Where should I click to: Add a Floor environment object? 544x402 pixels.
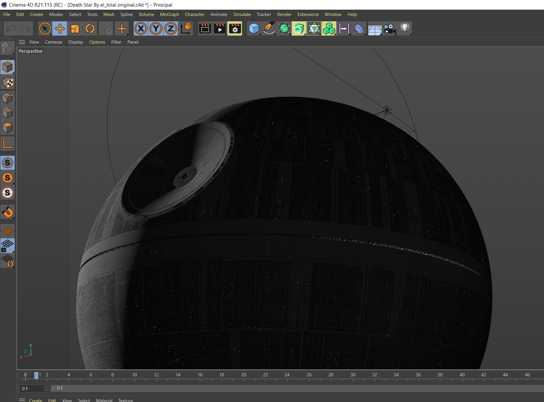(375, 29)
